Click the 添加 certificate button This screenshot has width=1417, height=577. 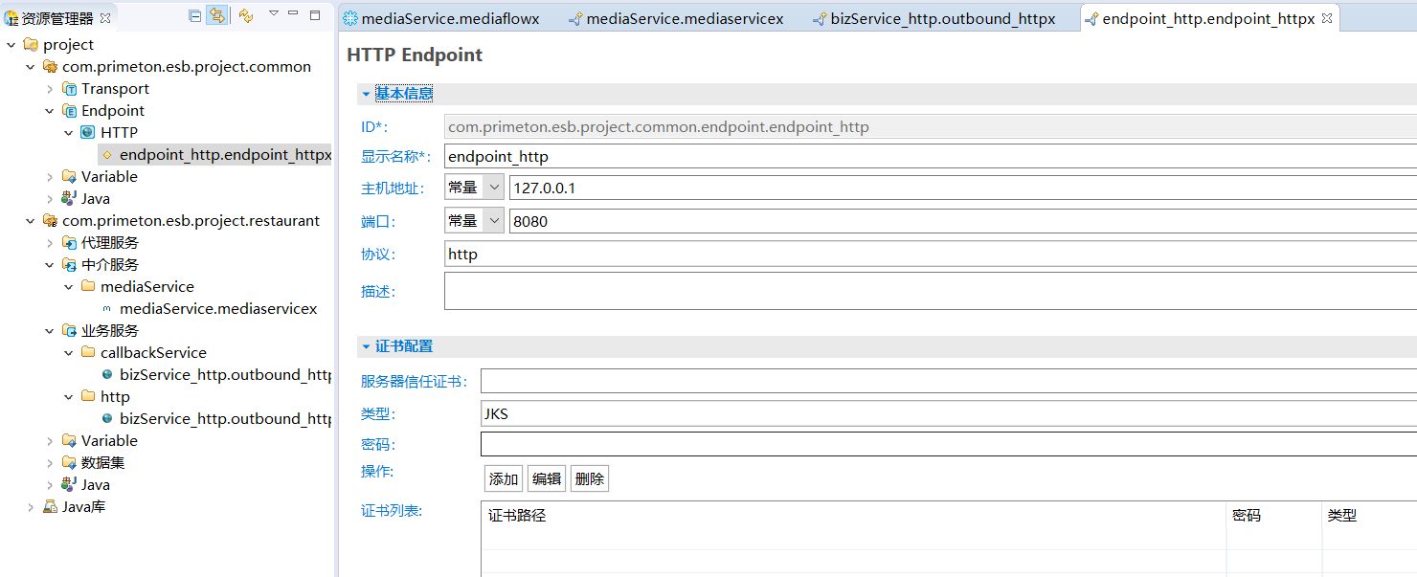tap(504, 478)
